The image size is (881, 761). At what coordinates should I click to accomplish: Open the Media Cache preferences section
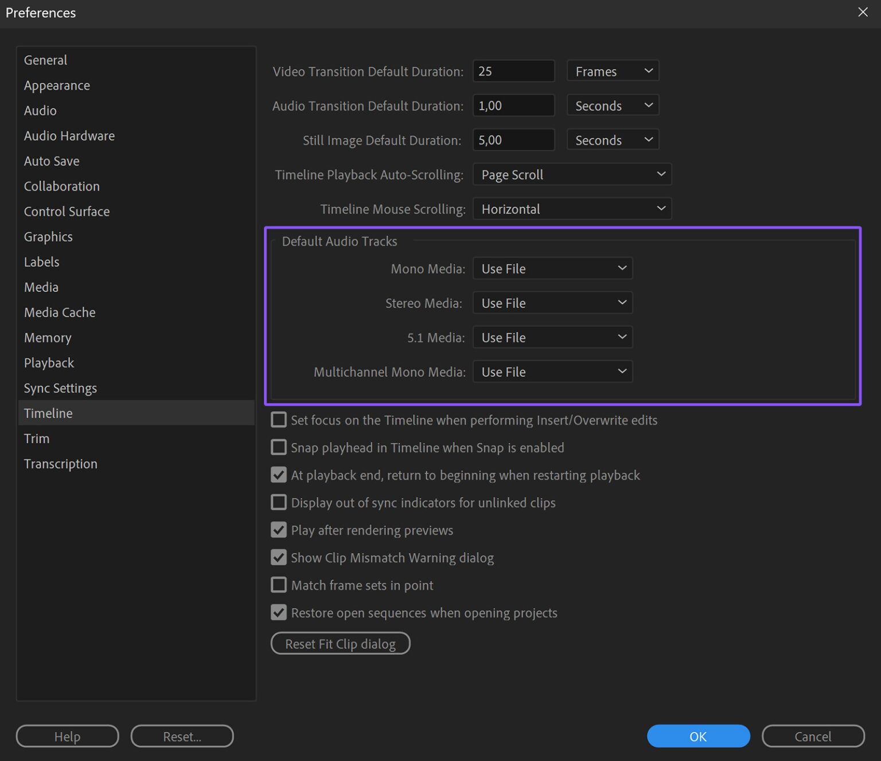coord(59,312)
